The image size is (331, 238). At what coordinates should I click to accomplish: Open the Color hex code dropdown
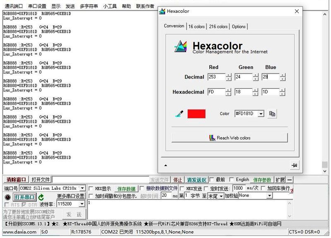click(x=261, y=114)
